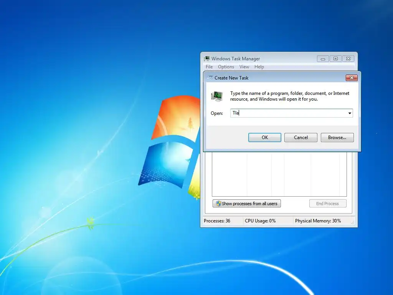The height and width of the screenshot is (295, 393).
Task: Click OK in Create New Task dialog
Action: 265,138
